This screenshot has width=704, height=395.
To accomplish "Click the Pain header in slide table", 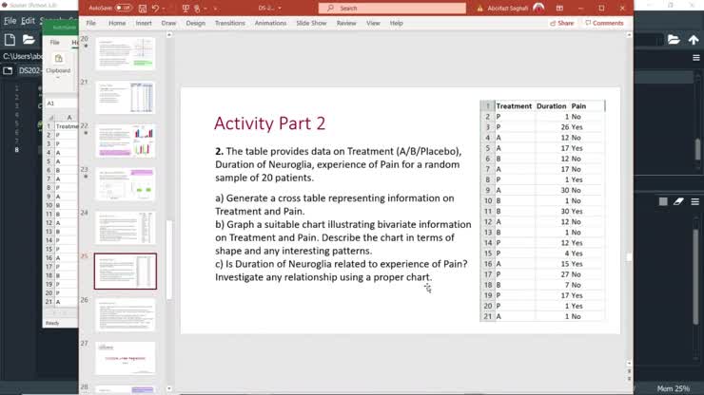I will pyautogui.click(x=578, y=106).
